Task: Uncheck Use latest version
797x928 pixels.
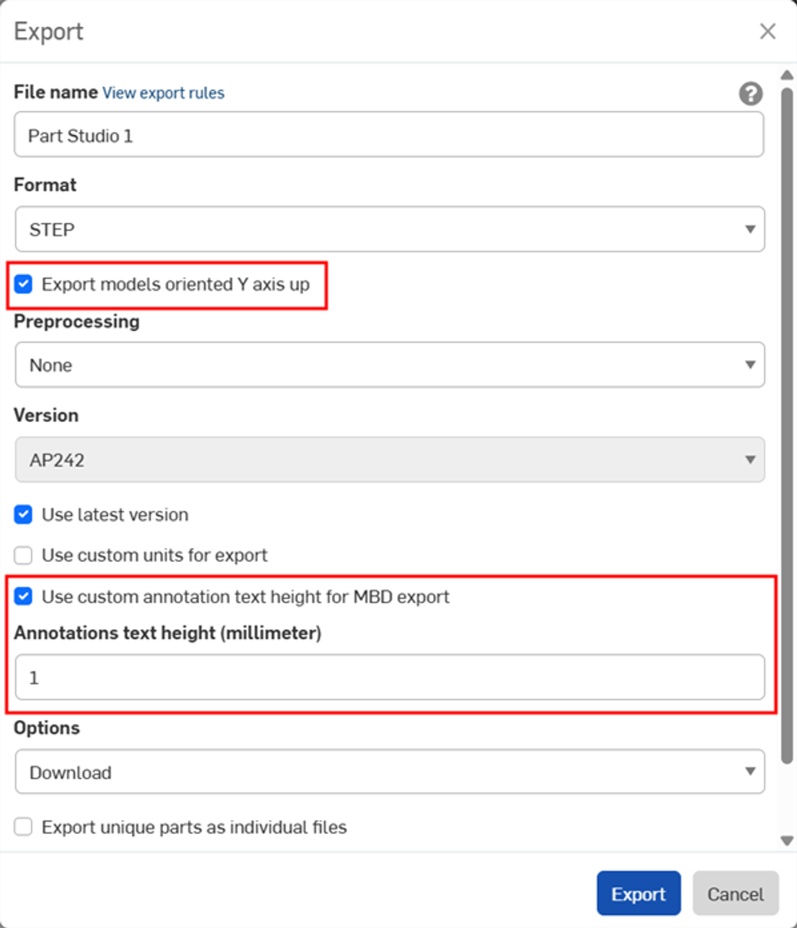Action: click(x=23, y=515)
